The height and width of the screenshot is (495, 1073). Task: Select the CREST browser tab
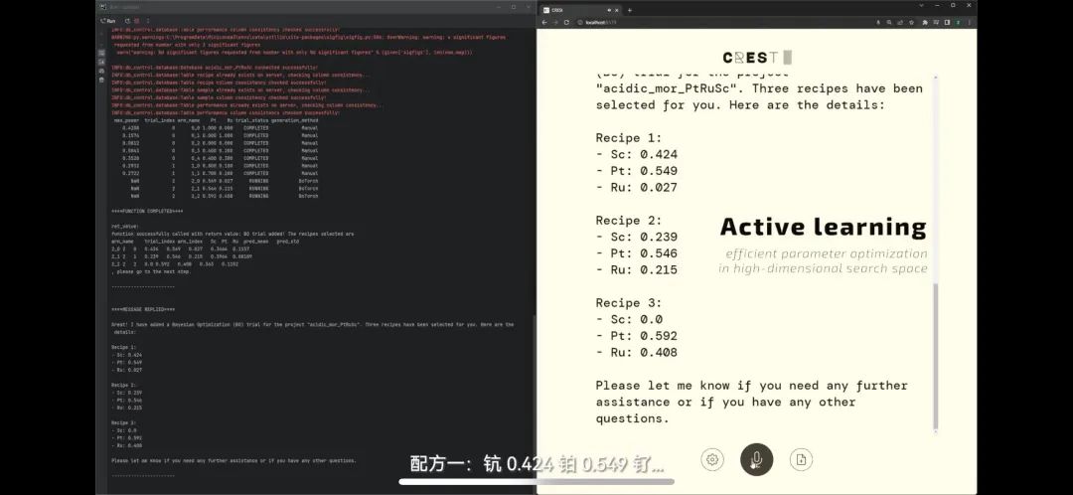click(580, 10)
